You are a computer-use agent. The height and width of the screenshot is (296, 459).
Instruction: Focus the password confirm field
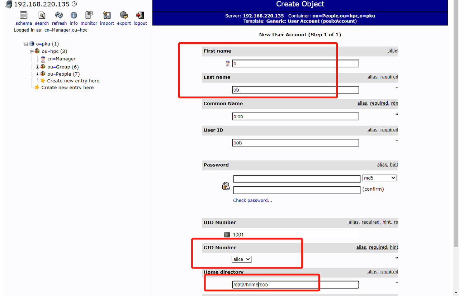pos(297,190)
